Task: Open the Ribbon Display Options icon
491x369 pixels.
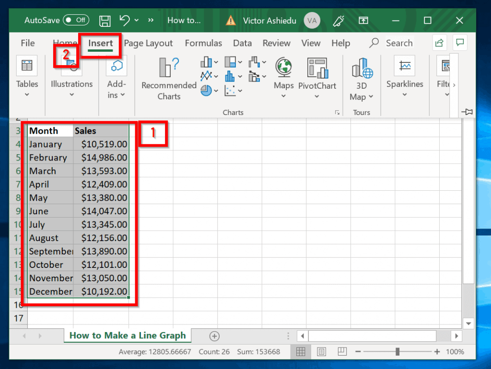Action: [363, 21]
